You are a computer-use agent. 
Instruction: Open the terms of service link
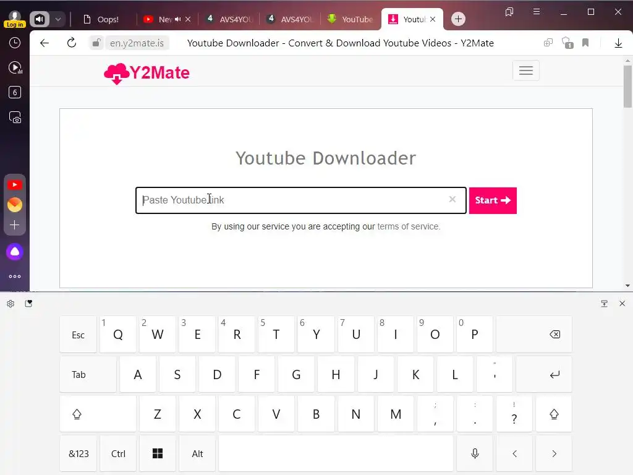408,226
